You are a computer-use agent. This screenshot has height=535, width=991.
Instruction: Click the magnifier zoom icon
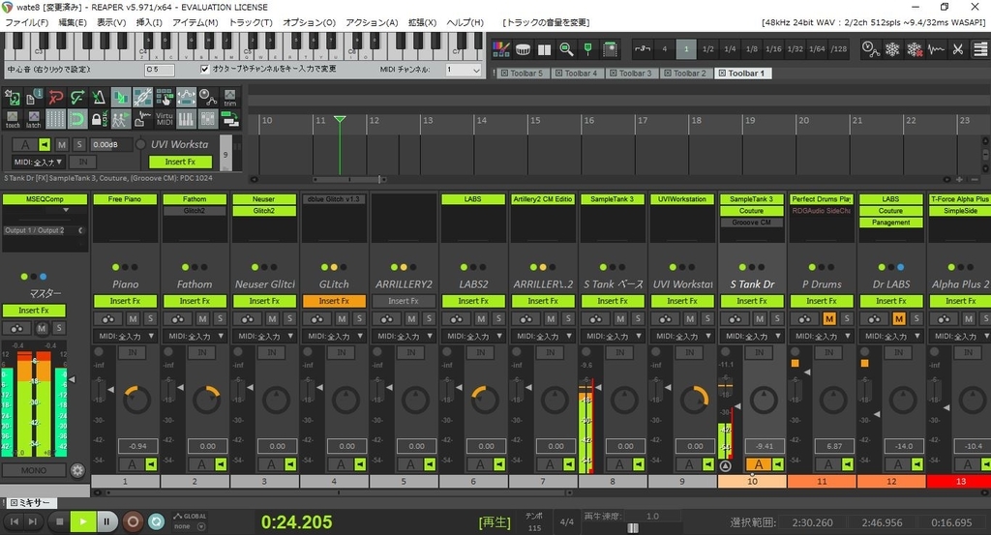[566, 49]
